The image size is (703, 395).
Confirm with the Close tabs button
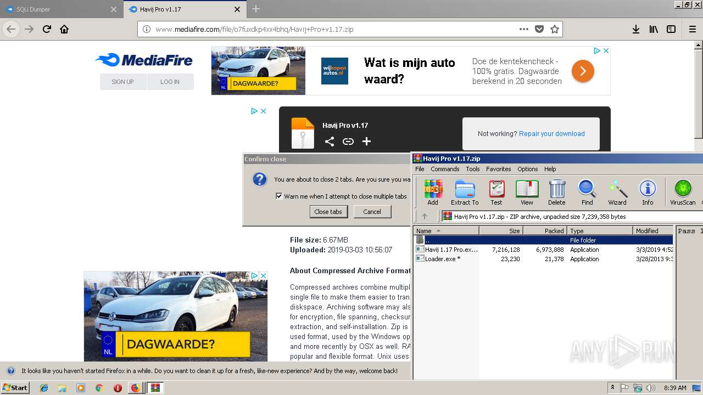click(x=328, y=212)
